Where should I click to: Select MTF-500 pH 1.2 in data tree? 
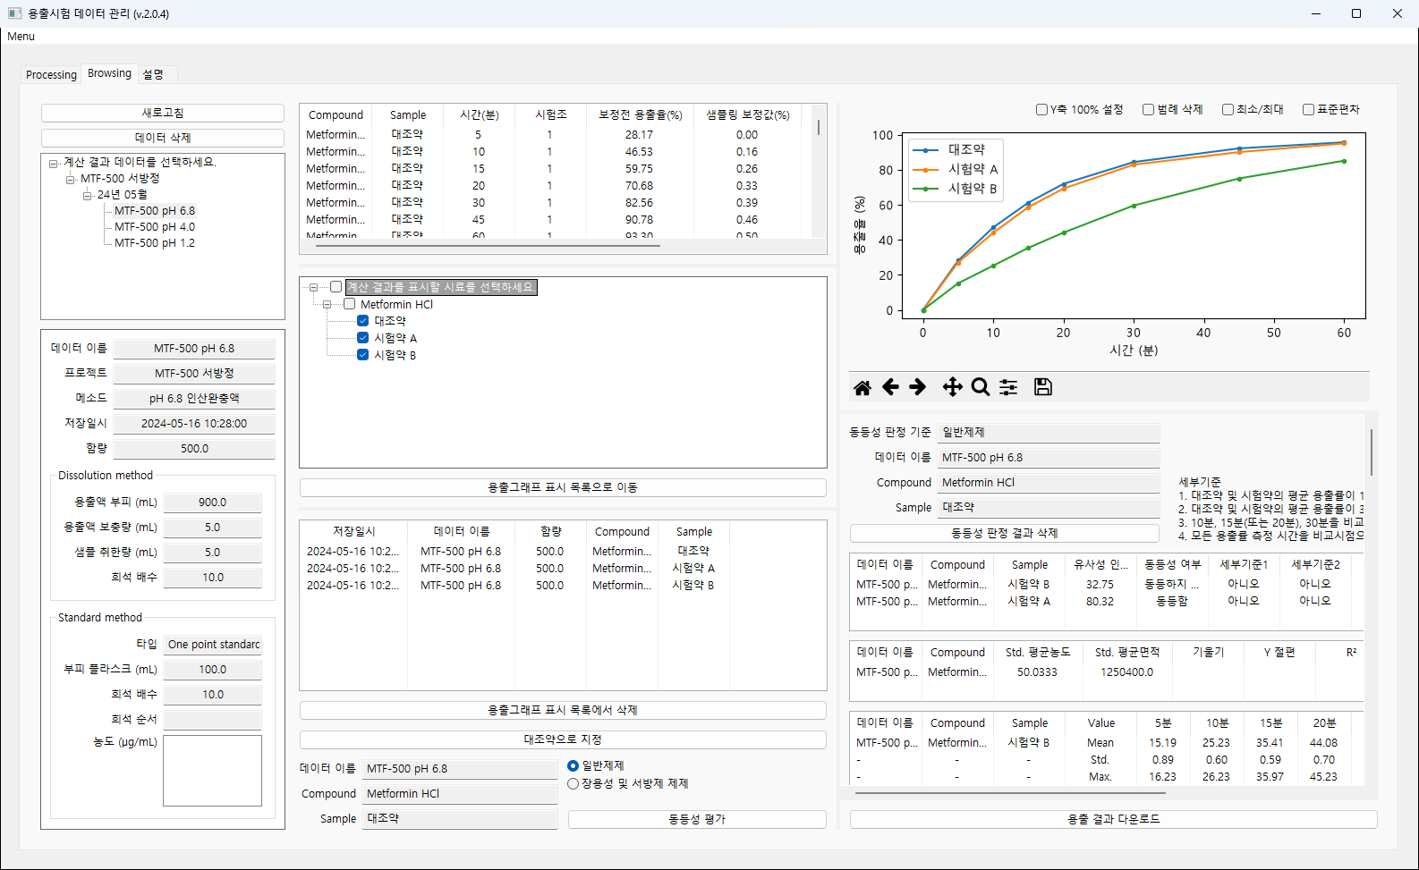(155, 243)
